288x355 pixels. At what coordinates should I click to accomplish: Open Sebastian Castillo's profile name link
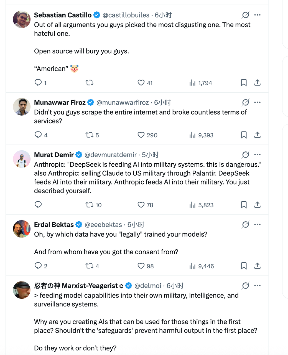tap(63, 15)
